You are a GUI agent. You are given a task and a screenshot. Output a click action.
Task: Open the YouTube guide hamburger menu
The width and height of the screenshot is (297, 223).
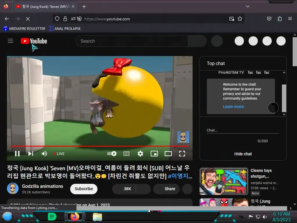[x=10, y=41]
